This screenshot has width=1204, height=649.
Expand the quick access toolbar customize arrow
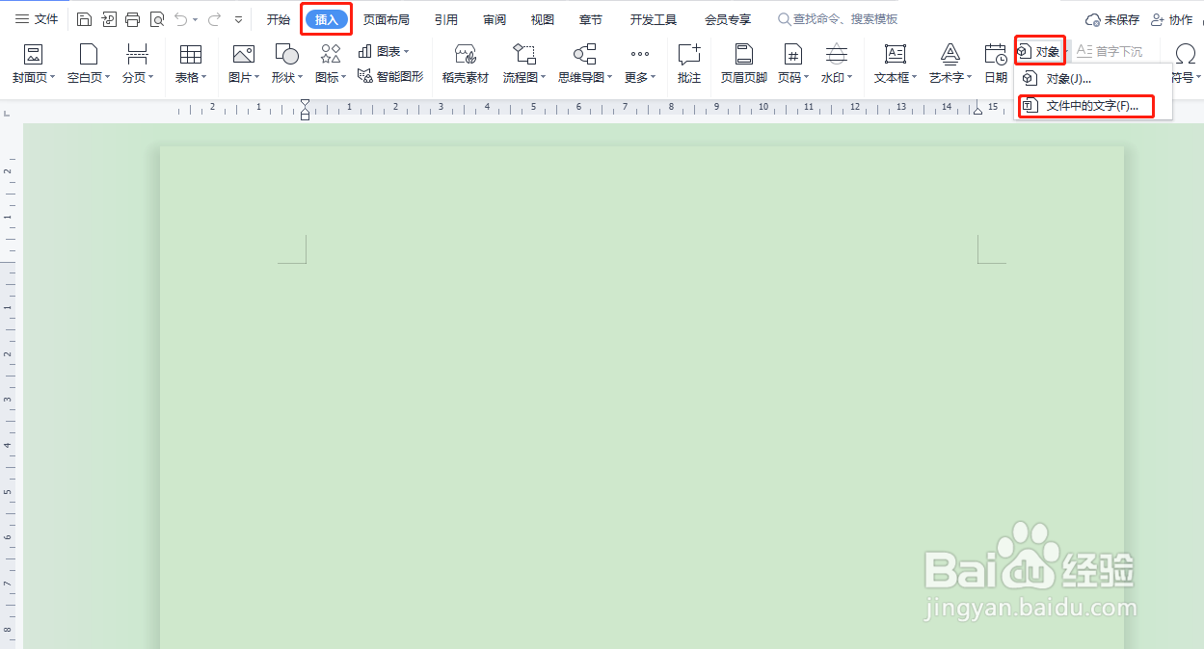coord(238,19)
